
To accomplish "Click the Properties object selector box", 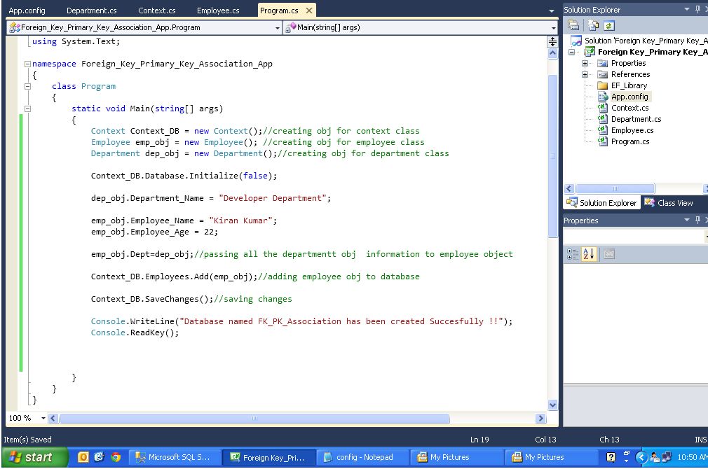I will [636, 237].
